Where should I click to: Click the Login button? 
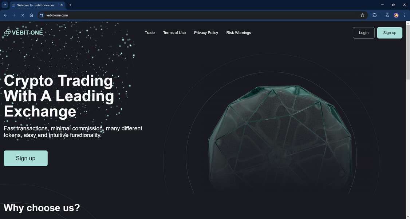click(363, 33)
